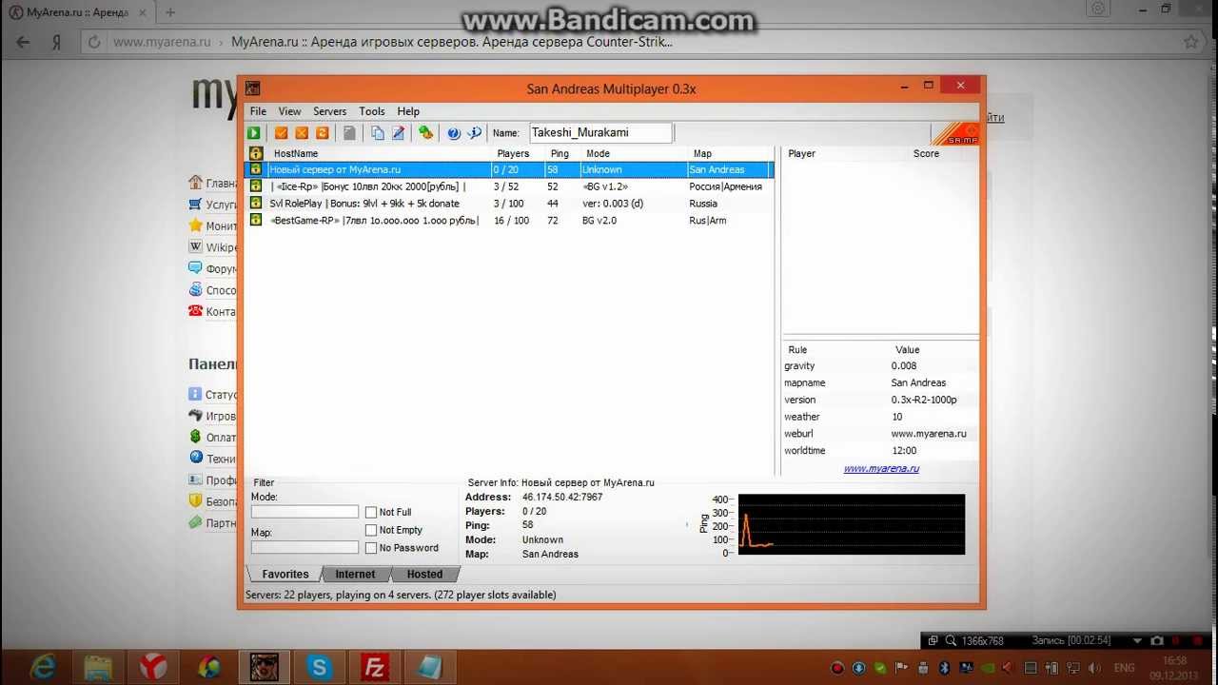Click Bandicam screenshot camera icon

[x=1156, y=640]
